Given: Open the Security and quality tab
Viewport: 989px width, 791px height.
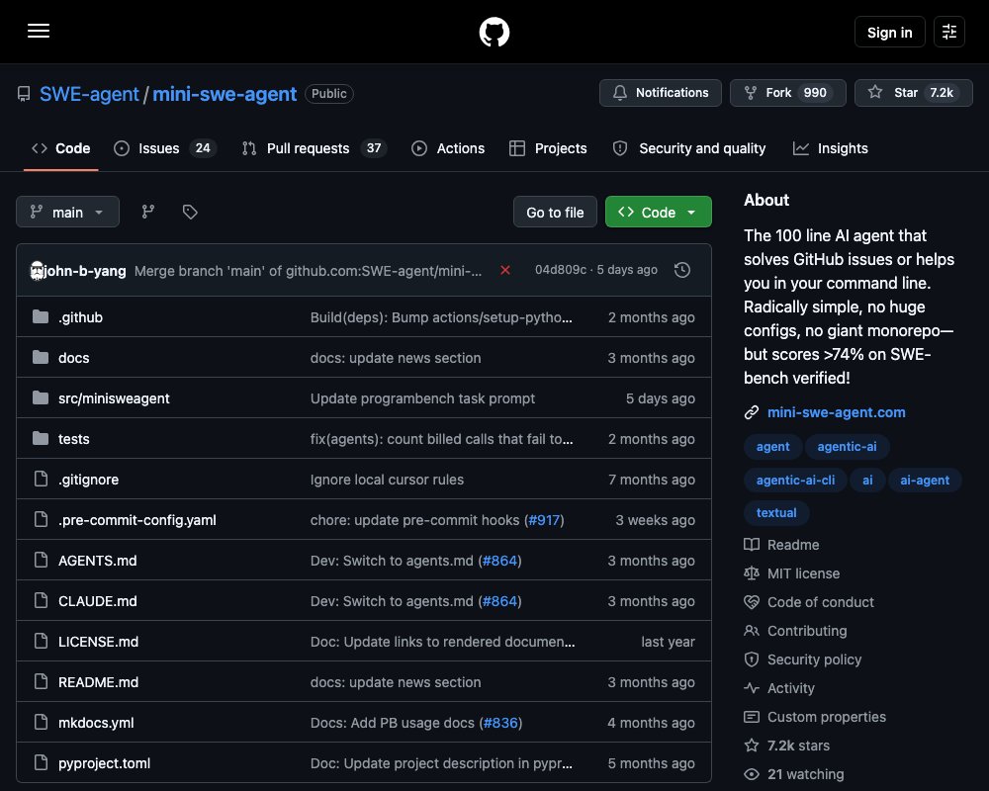Looking at the screenshot, I should click(x=688, y=148).
